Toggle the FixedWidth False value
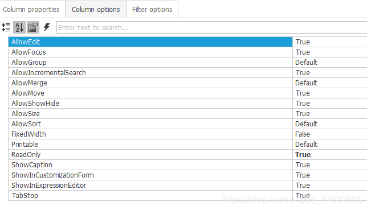 pyautogui.click(x=330, y=134)
